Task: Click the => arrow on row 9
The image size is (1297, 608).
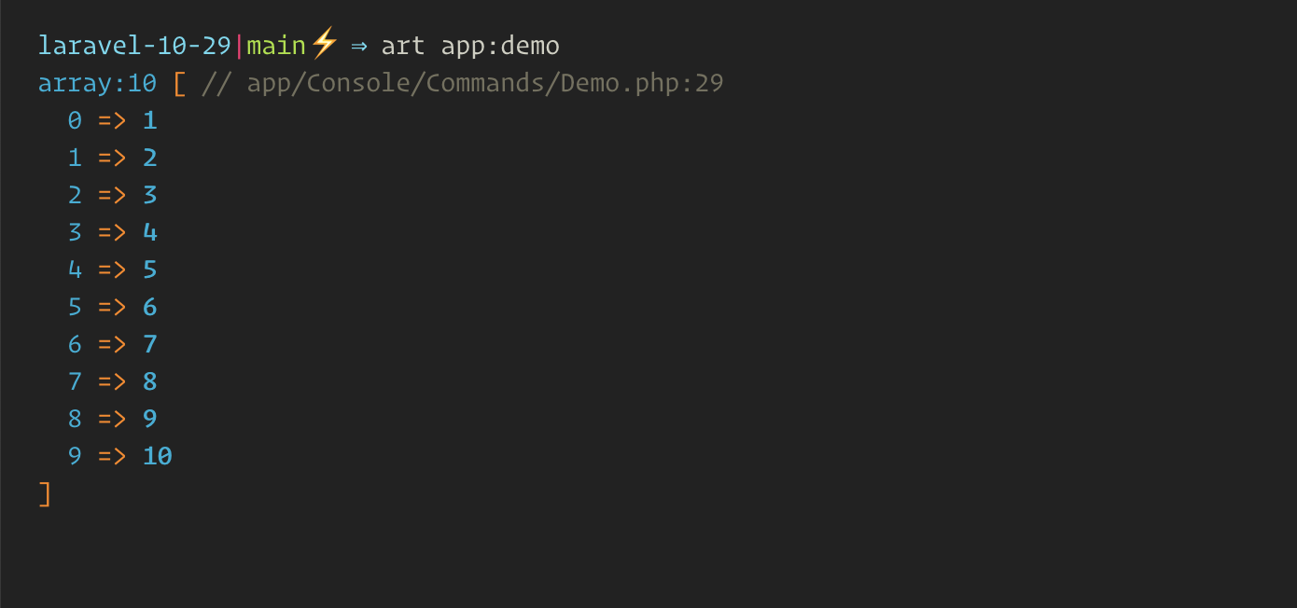Action: tap(112, 456)
